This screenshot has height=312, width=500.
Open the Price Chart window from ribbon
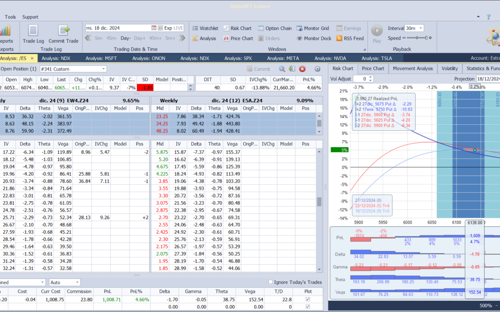238,38
